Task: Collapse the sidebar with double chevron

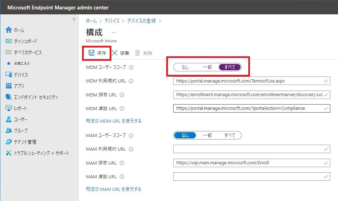Action: pyautogui.click(x=74, y=19)
